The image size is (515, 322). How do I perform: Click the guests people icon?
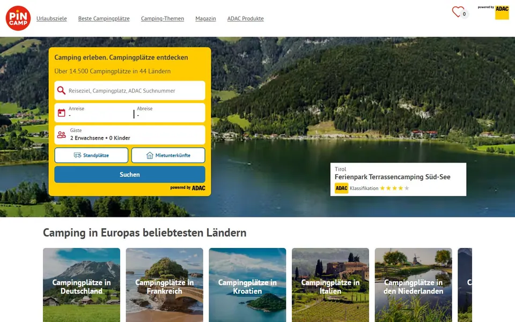pyautogui.click(x=61, y=135)
